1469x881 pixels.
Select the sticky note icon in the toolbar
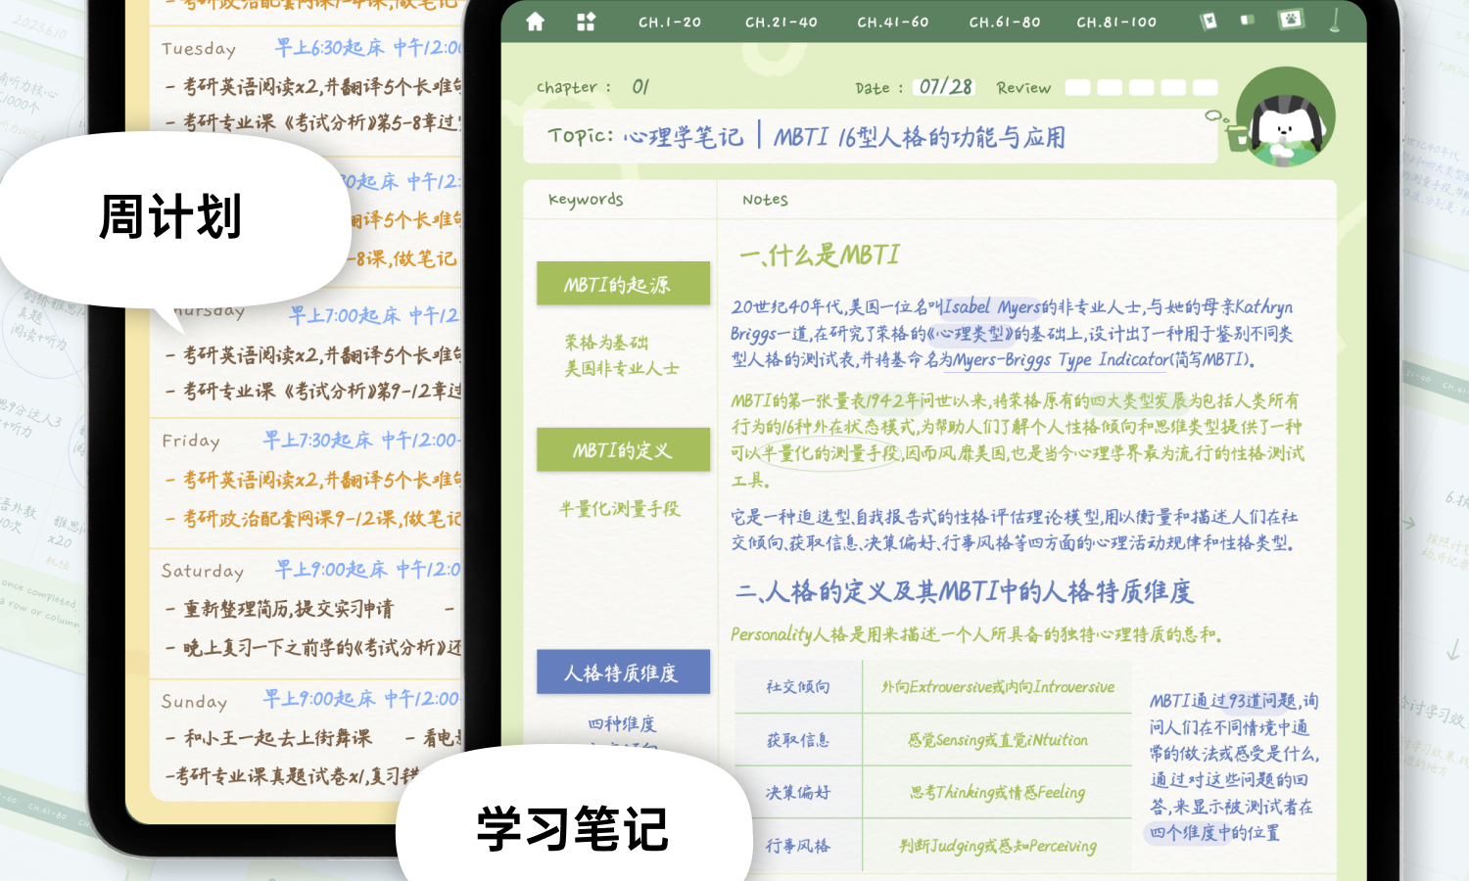(x=1208, y=21)
